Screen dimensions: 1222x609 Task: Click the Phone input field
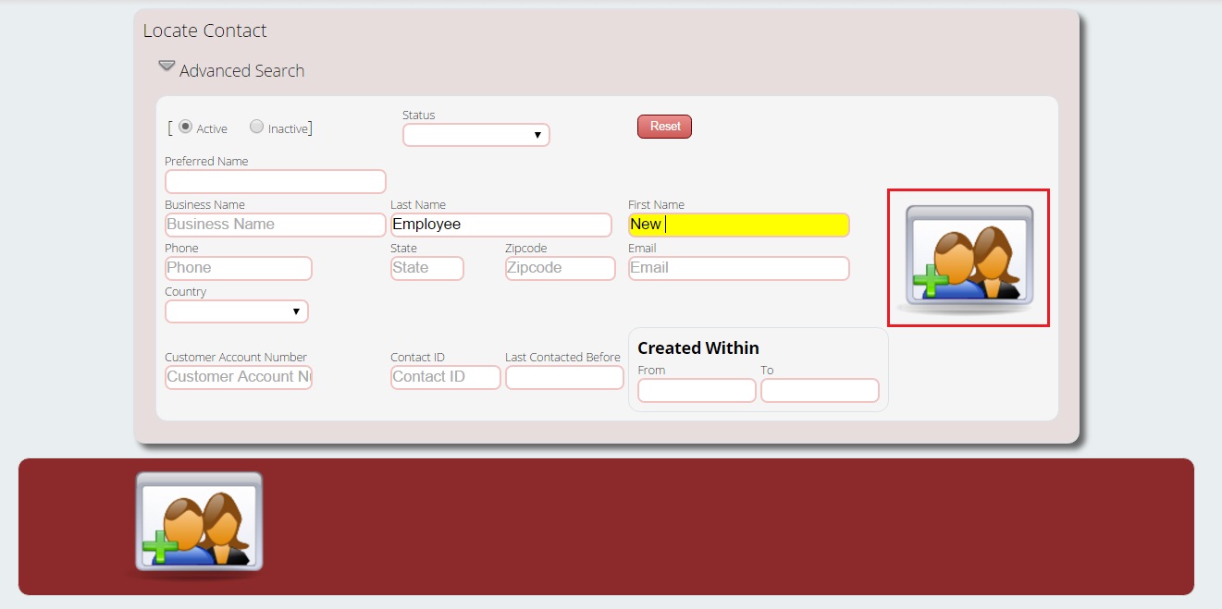point(238,268)
